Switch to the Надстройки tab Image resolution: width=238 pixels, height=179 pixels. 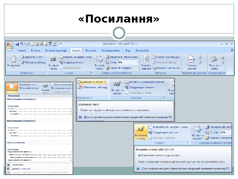tap(142, 50)
